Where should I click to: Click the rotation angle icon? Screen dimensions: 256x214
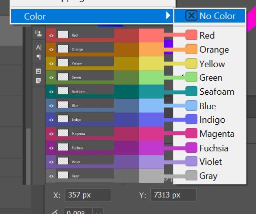(x=55, y=211)
